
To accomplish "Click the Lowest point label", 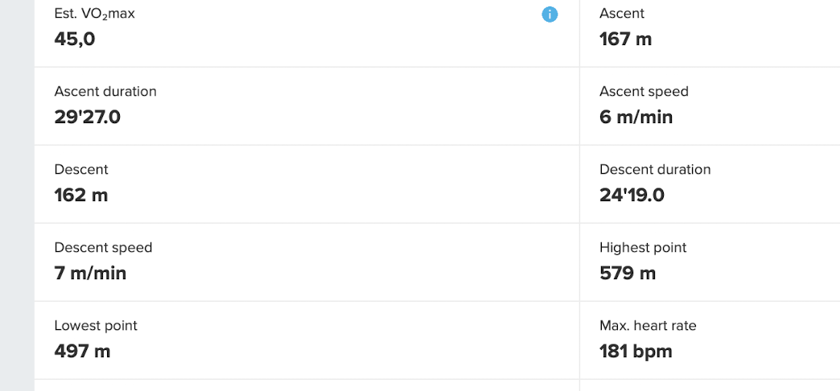I will pos(96,326).
